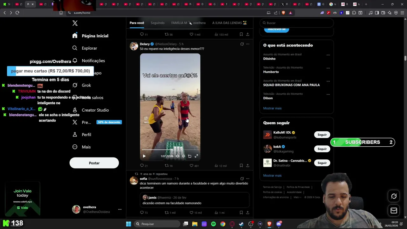
Task: Open the messages envelope floating button
Action: click(x=394, y=211)
